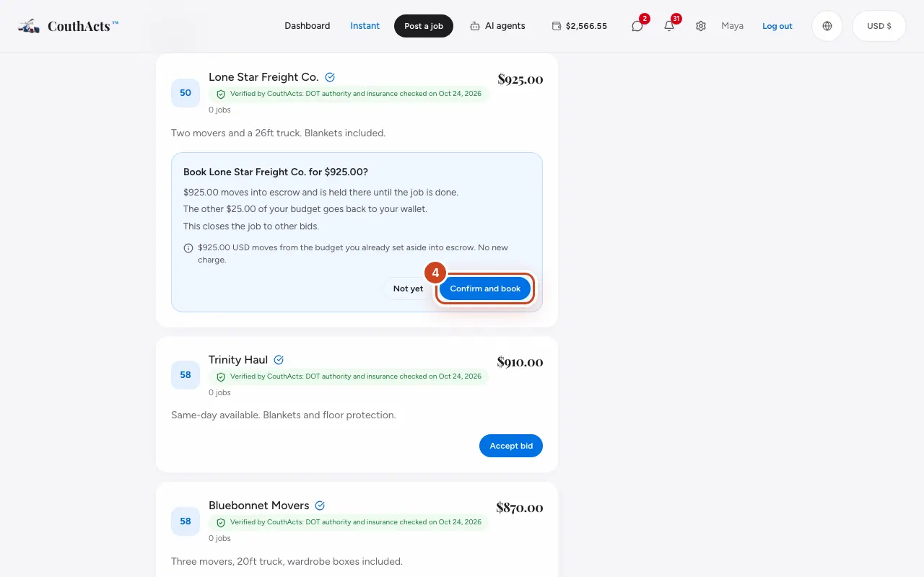Click the $2,566.55 wallet balance
Screen dimensions: 924x577
click(x=586, y=26)
